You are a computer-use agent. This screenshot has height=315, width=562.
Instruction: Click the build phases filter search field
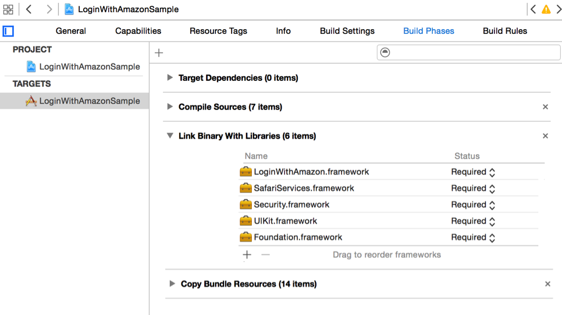[468, 52]
